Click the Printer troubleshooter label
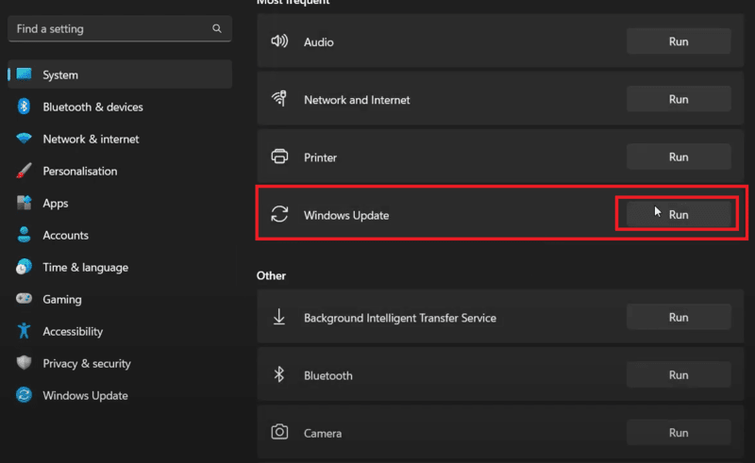 click(320, 157)
